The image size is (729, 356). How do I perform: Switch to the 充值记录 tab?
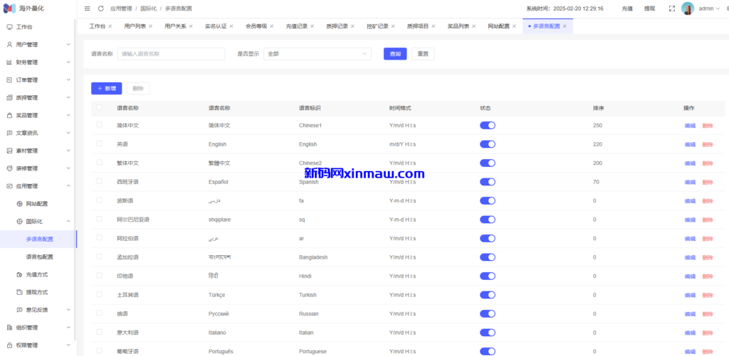[x=297, y=26]
